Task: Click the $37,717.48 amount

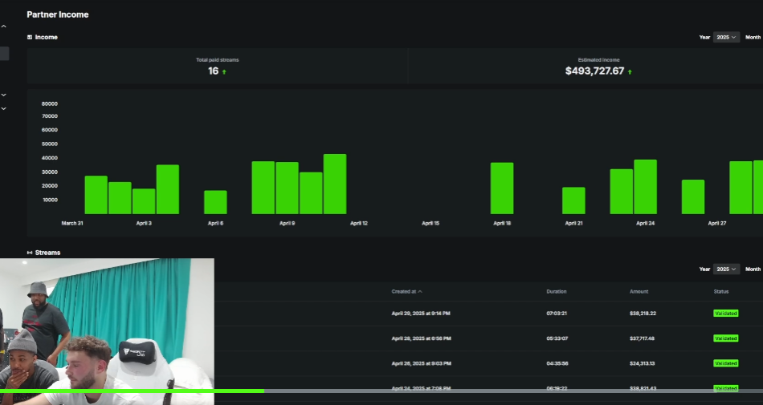Action: pyautogui.click(x=643, y=338)
